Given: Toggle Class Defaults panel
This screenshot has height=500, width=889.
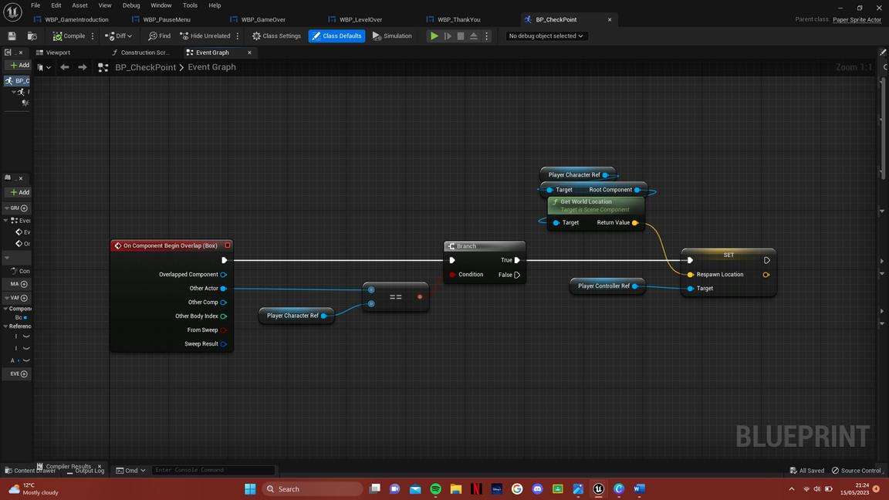Looking at the screenshot, I should click(x=336, y=35).
